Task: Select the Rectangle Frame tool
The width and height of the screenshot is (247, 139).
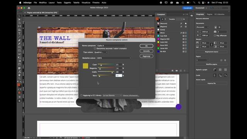Action: [x=19, y=47]
